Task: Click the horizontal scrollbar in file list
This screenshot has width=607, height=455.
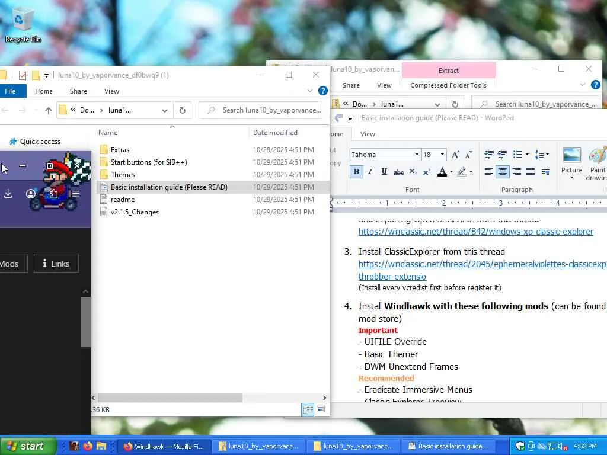Action: click(170, 398)
